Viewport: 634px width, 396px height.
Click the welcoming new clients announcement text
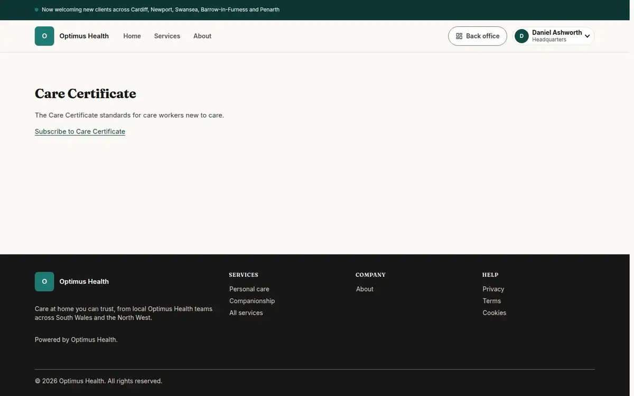(x=161, y=10)
